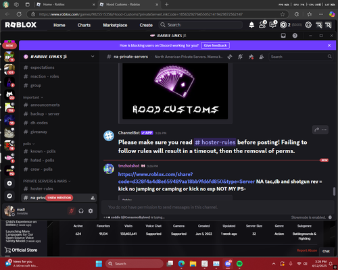
Task: Click Add a Server plus icon
Action: [x=9, y=183]
